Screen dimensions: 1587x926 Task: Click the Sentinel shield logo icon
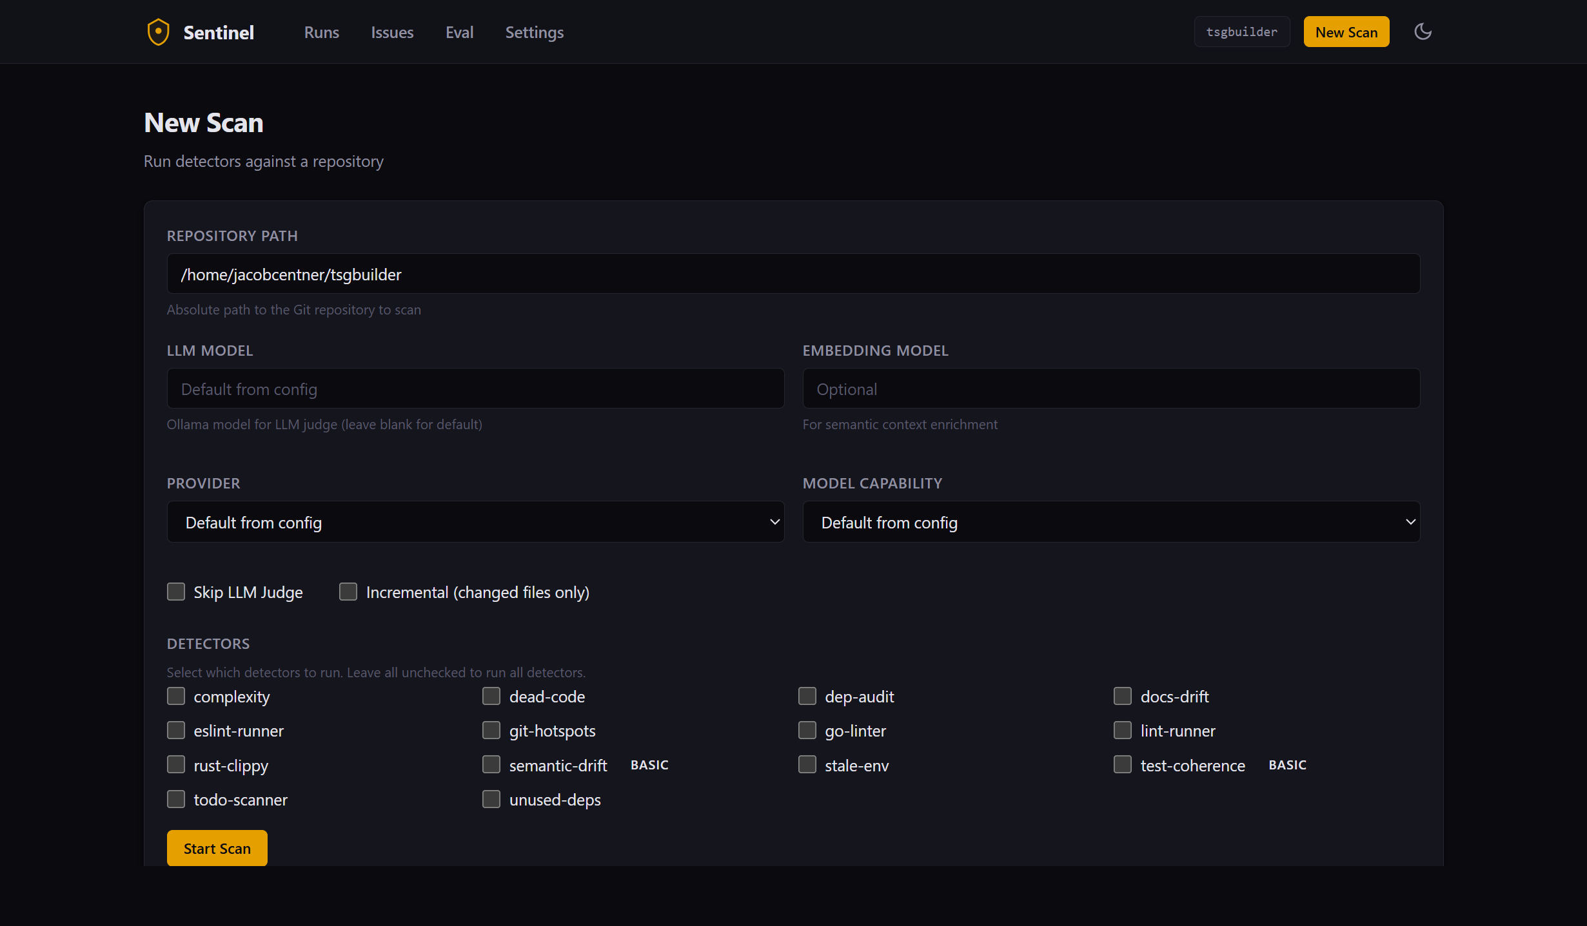158,32
